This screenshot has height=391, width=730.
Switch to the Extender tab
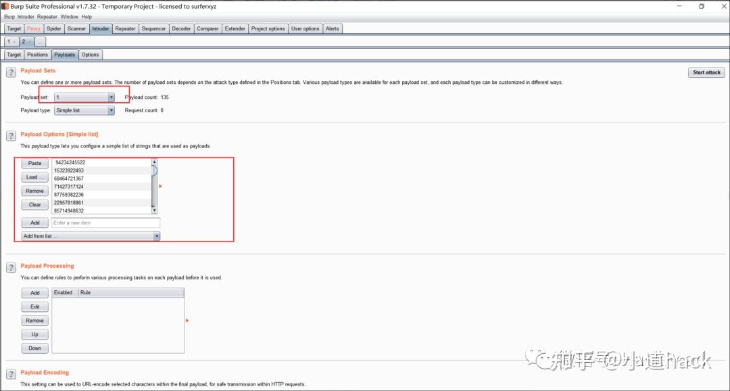click(x=235, y=29)
